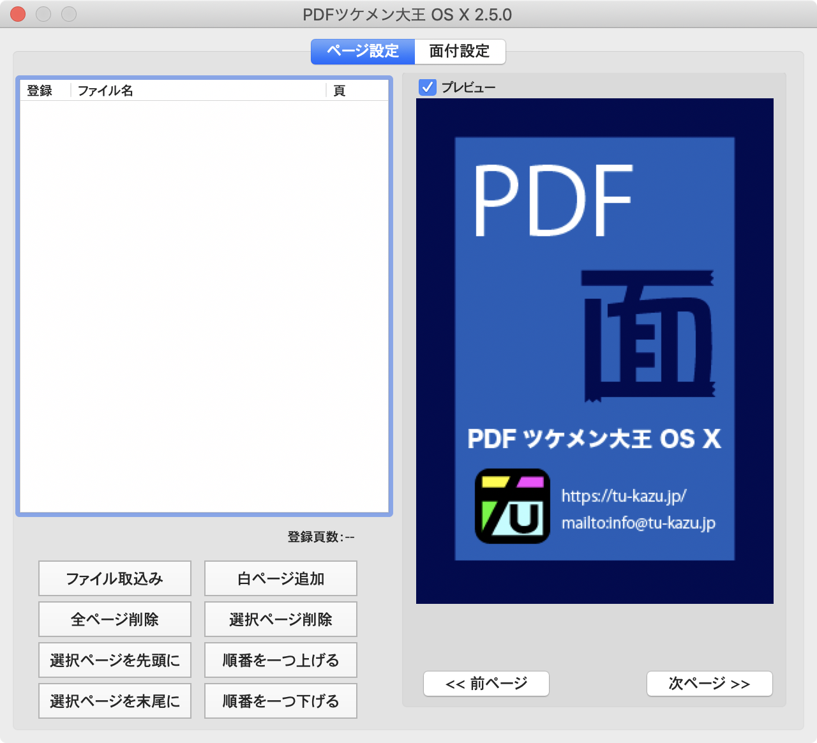Click the ファイル取込み button

pyautogui.click(x=115, y=578)
